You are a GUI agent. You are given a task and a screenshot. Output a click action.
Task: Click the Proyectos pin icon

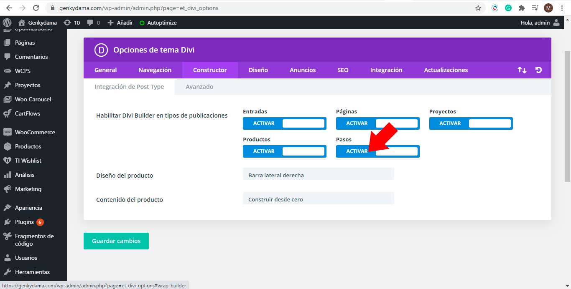point(7,85)
